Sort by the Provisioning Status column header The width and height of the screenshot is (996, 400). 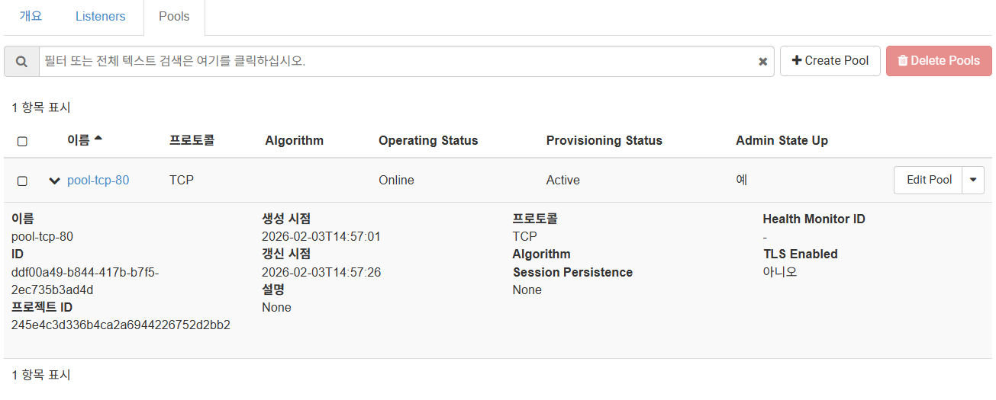(x=604, y=140)
